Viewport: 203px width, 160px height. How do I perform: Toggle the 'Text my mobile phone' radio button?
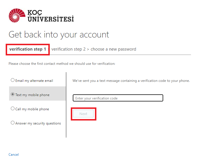tap(13, 94)
